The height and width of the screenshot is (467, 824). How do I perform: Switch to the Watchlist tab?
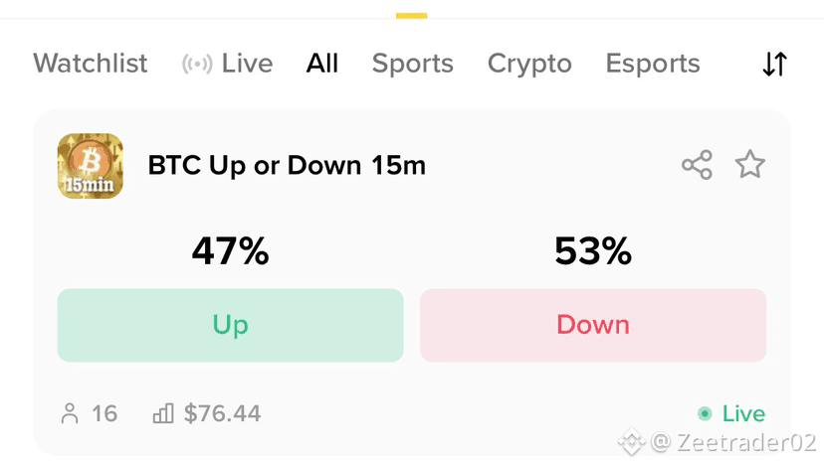click(91, 64)
